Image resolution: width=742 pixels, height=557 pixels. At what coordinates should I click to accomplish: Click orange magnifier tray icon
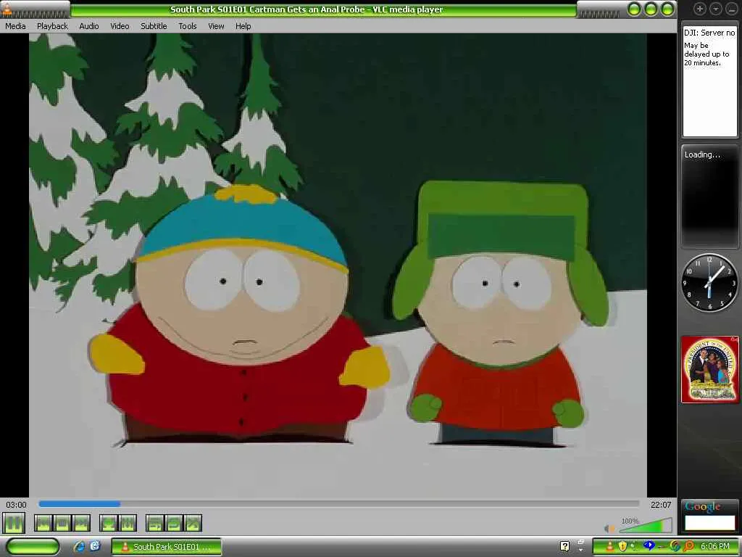click(x=688, y=546)
